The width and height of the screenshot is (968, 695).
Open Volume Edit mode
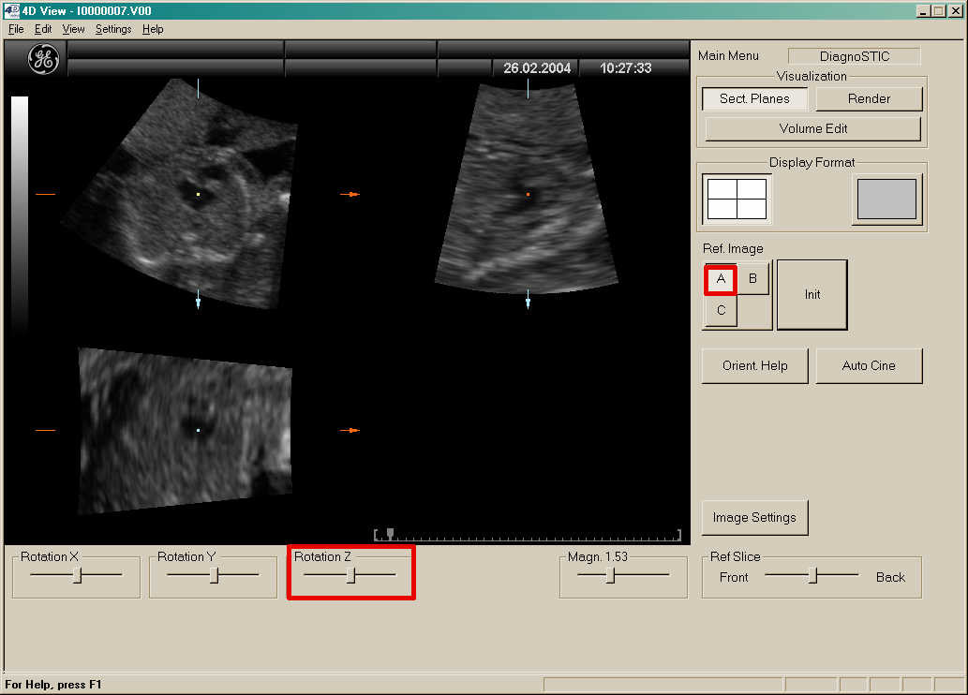pyautogui.click(x=812, y=128)
